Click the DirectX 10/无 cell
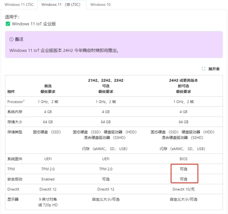 pyautogui.click(x=183, y=189)
